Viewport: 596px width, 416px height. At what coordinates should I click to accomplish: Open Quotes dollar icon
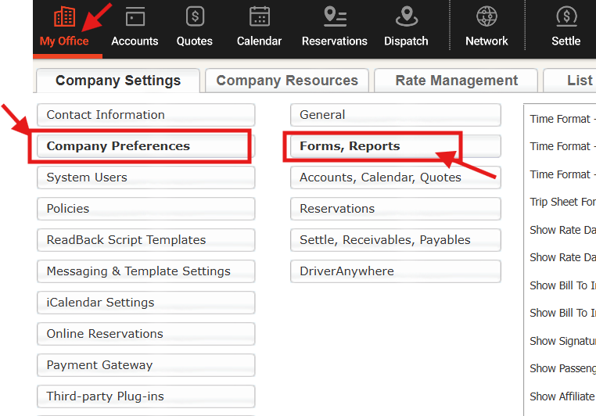coord(195,16)
